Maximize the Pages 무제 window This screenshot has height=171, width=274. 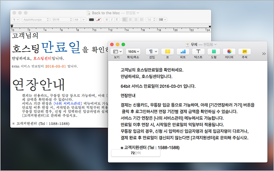point(123,44)
